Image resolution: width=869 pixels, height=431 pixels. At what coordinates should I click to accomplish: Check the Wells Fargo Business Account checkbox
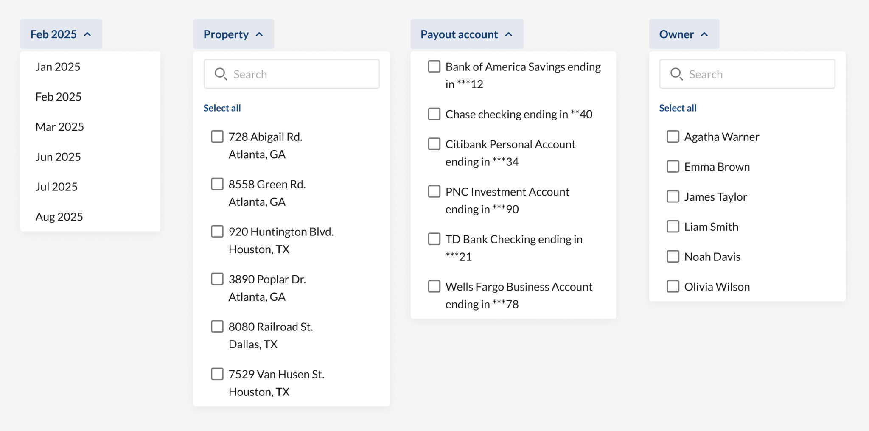pyautogui.click(x=434, y=287)
